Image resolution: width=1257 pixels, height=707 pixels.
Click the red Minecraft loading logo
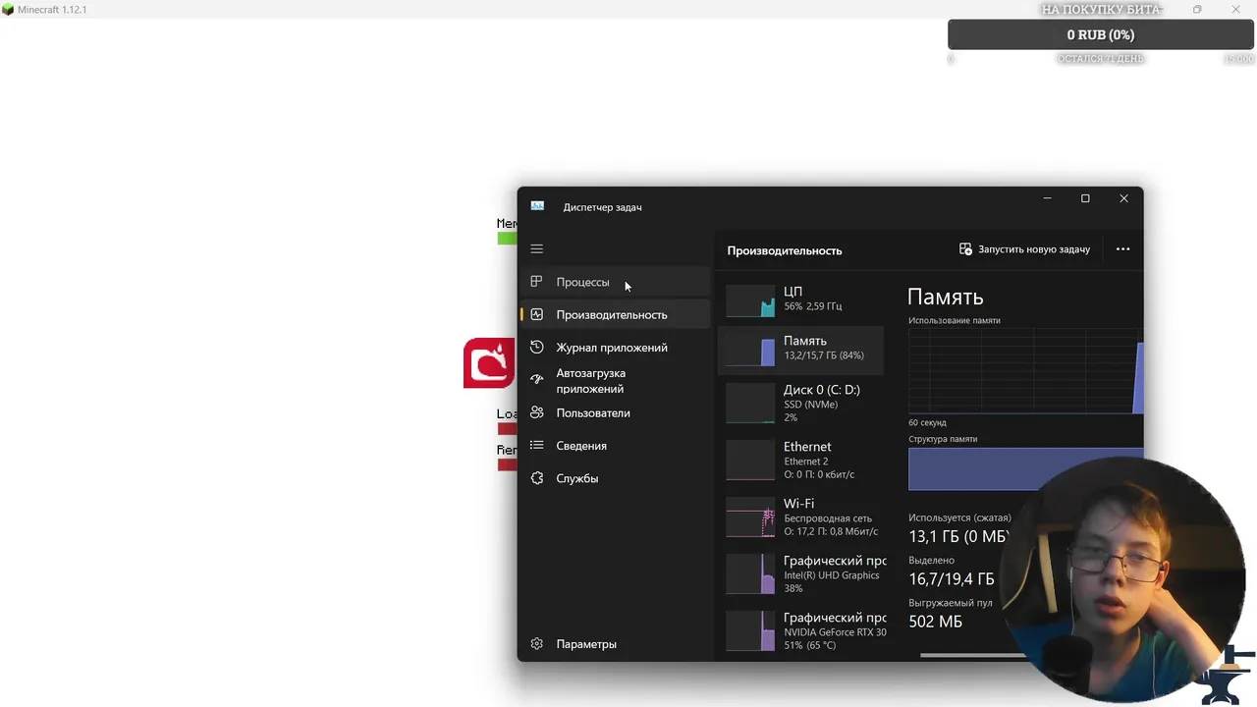coord(489,363)
